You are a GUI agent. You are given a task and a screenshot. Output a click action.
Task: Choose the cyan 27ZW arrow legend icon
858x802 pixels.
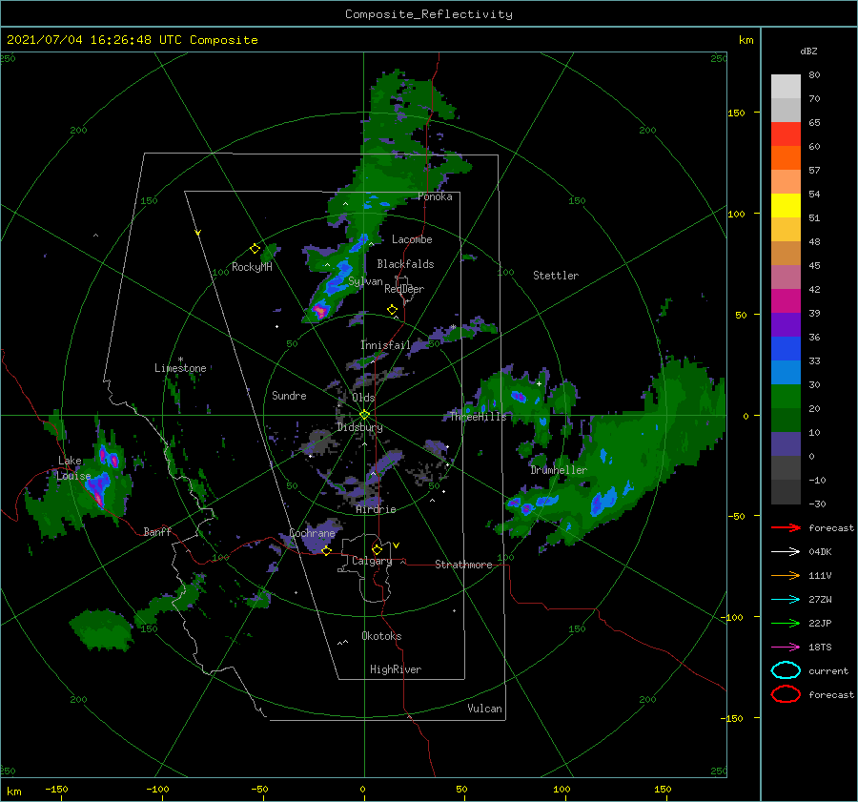[x=786, y=599]
